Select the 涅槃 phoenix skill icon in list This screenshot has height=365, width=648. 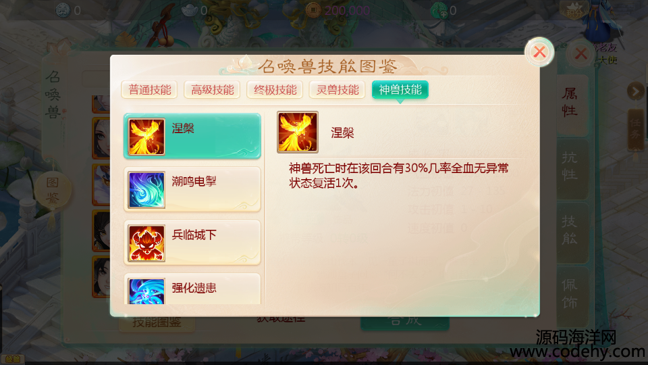[146, 137]
